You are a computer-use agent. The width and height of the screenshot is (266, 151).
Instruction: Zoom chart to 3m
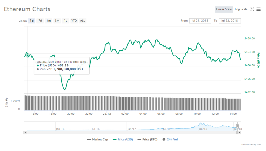(x=57, y=21)
